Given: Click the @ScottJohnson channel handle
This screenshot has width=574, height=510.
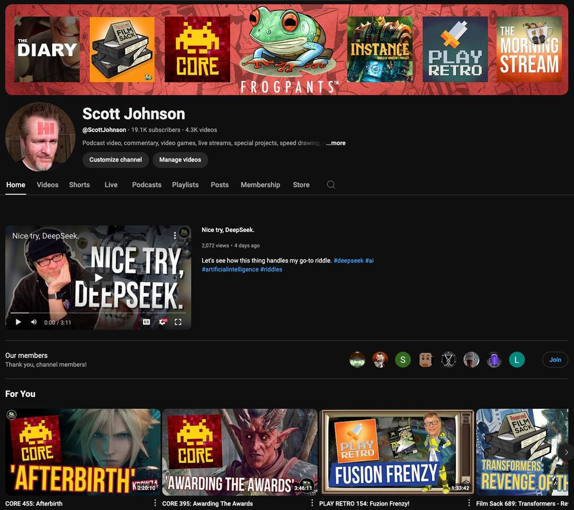Looking at the screenshot, I should click(104, 130).
